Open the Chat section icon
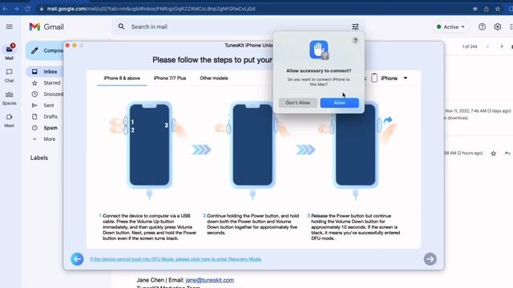513x288 pixels. 9,72
